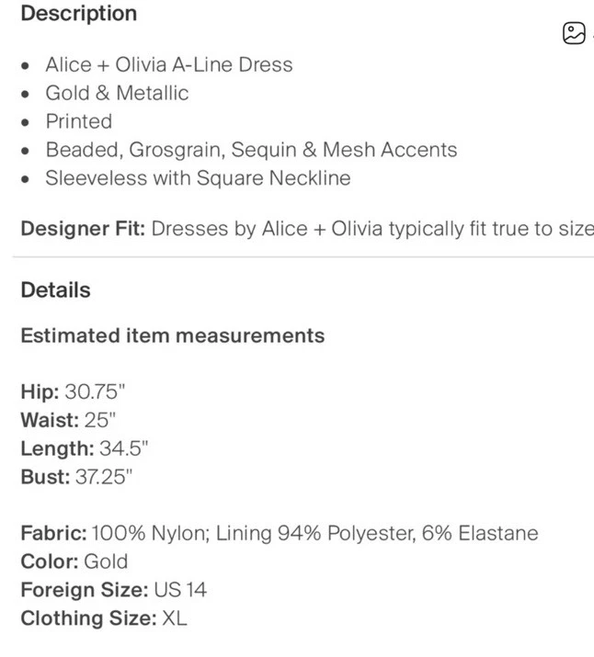Click the Details section heading
594x657 pixels.
[55, 290]
